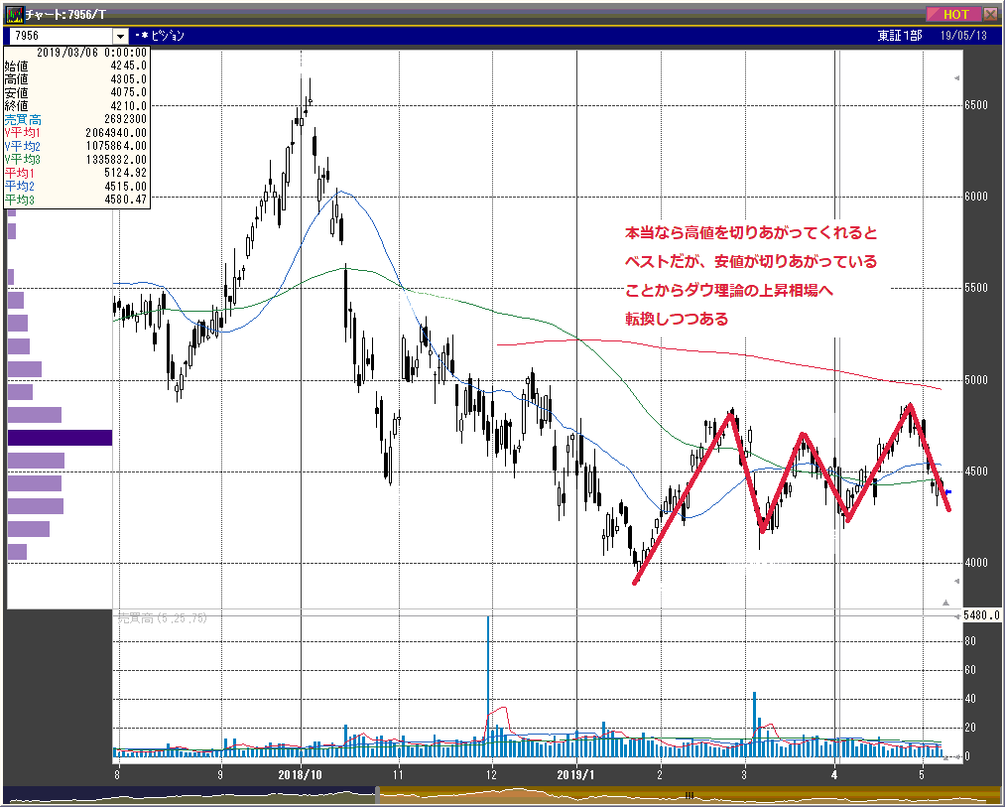
Task: Click the 安値 4075.0 row
Action: 75,92
